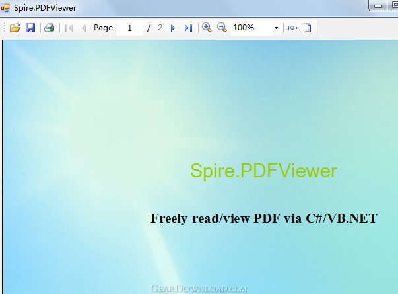Go to the next page
Image resolution: width=398 pixels, height=294 pixels.
pyautogui.click(x=173, y=28)
